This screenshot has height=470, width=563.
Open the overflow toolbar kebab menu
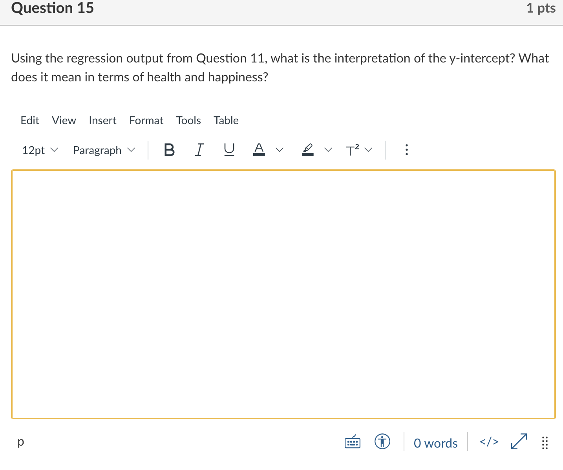pyautogui.click(x=406, y=150)
